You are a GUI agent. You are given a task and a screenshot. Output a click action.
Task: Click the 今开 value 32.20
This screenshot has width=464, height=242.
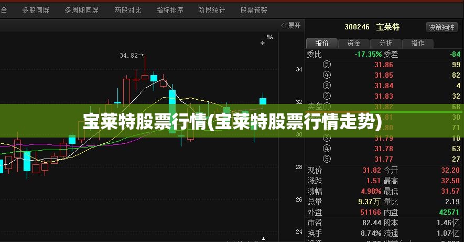point(450,170)
